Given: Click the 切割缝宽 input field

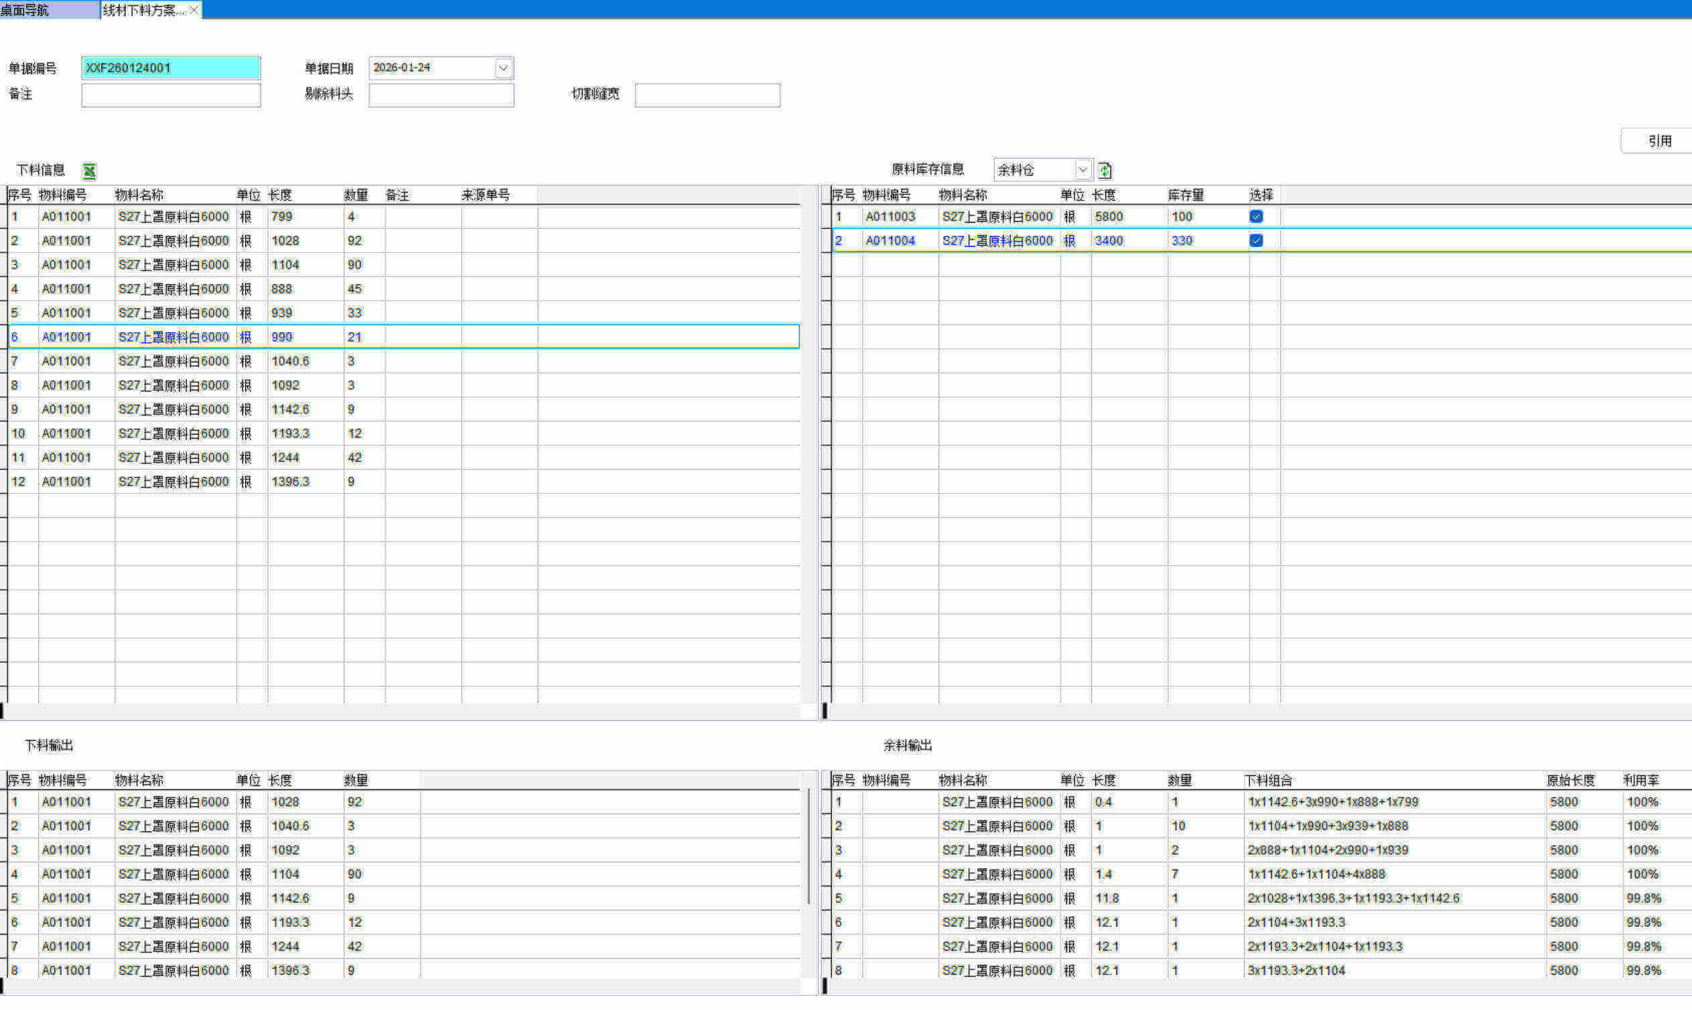Looking at the screenshot, I should point(707,95).
